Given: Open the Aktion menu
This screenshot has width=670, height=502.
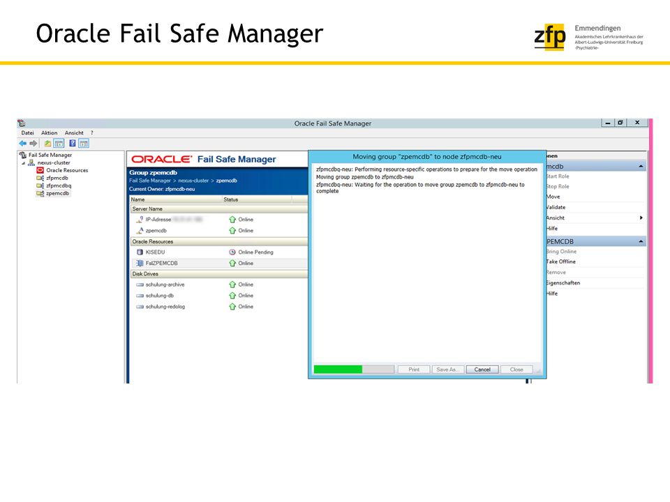Looking at the screenshot, I should pyautogui.click(x=49, y=132).
